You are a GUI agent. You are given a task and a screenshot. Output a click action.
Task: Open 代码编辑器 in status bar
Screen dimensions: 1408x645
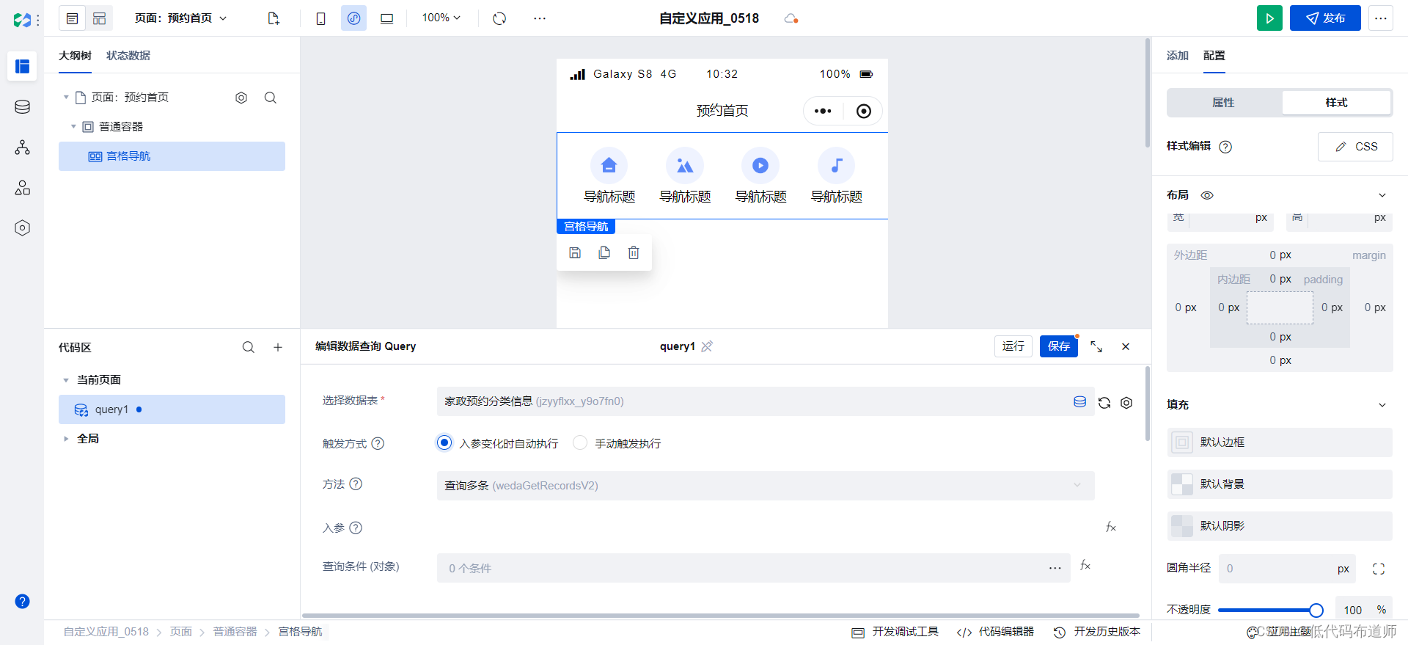point(995,632)
